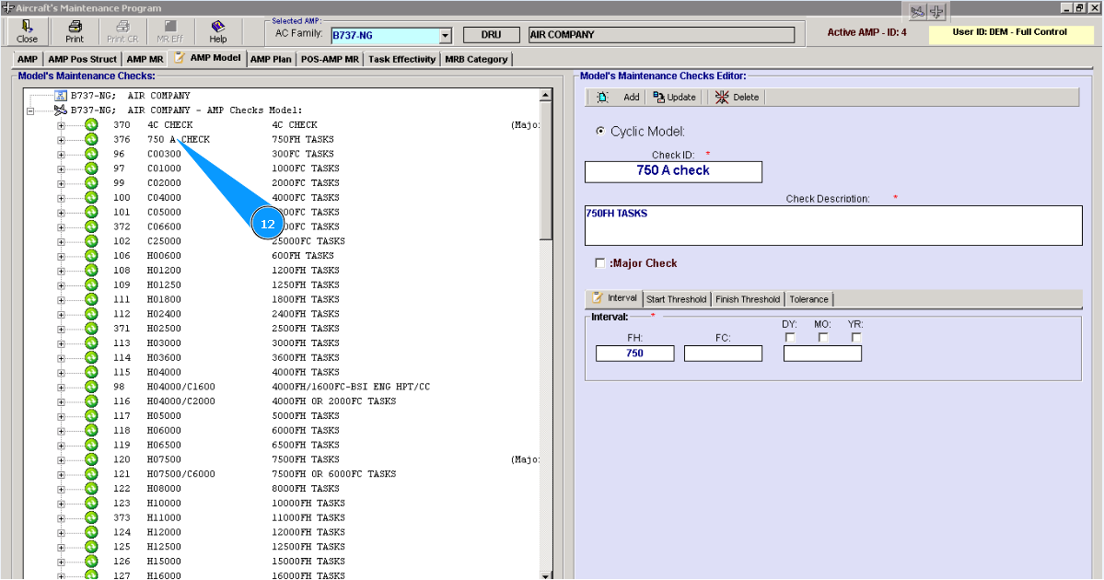This screenshot has height=580, width=1104.
Task: Click green icon beside 4C CHECK
Action: [91, 125]
